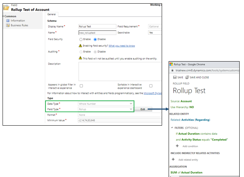Viewport: 244px width, 177px height.
Task: Click the auditing warning triangle icon
Action: [80, 58]
